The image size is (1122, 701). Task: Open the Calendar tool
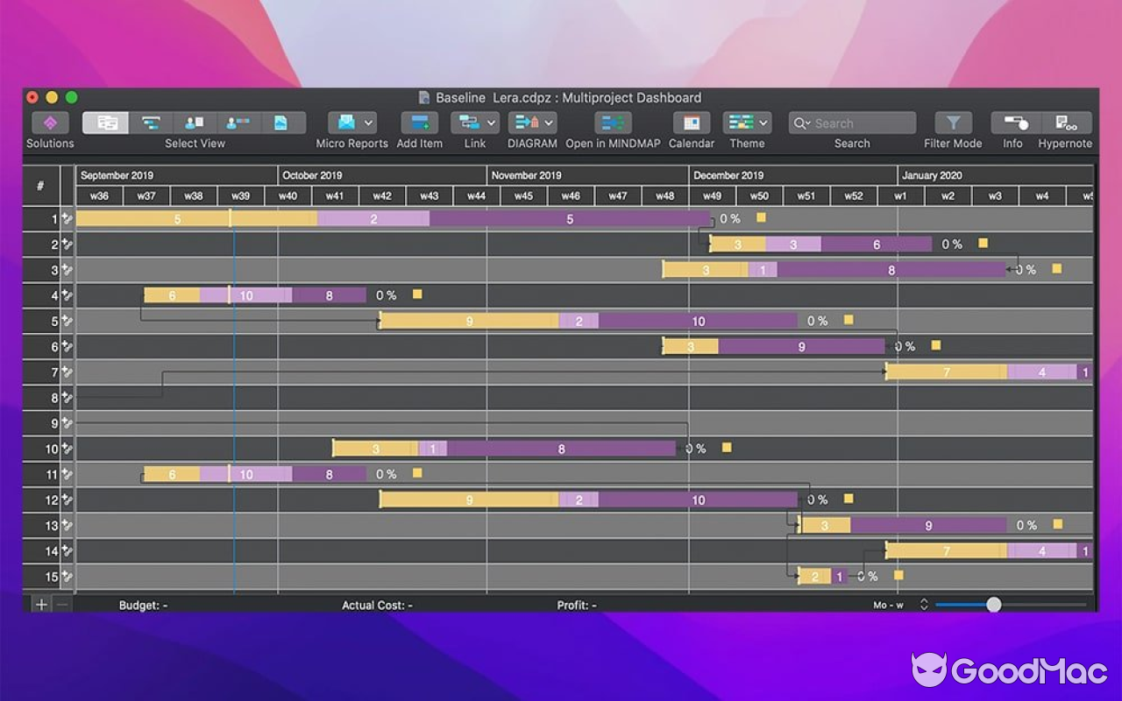[691, 123]
